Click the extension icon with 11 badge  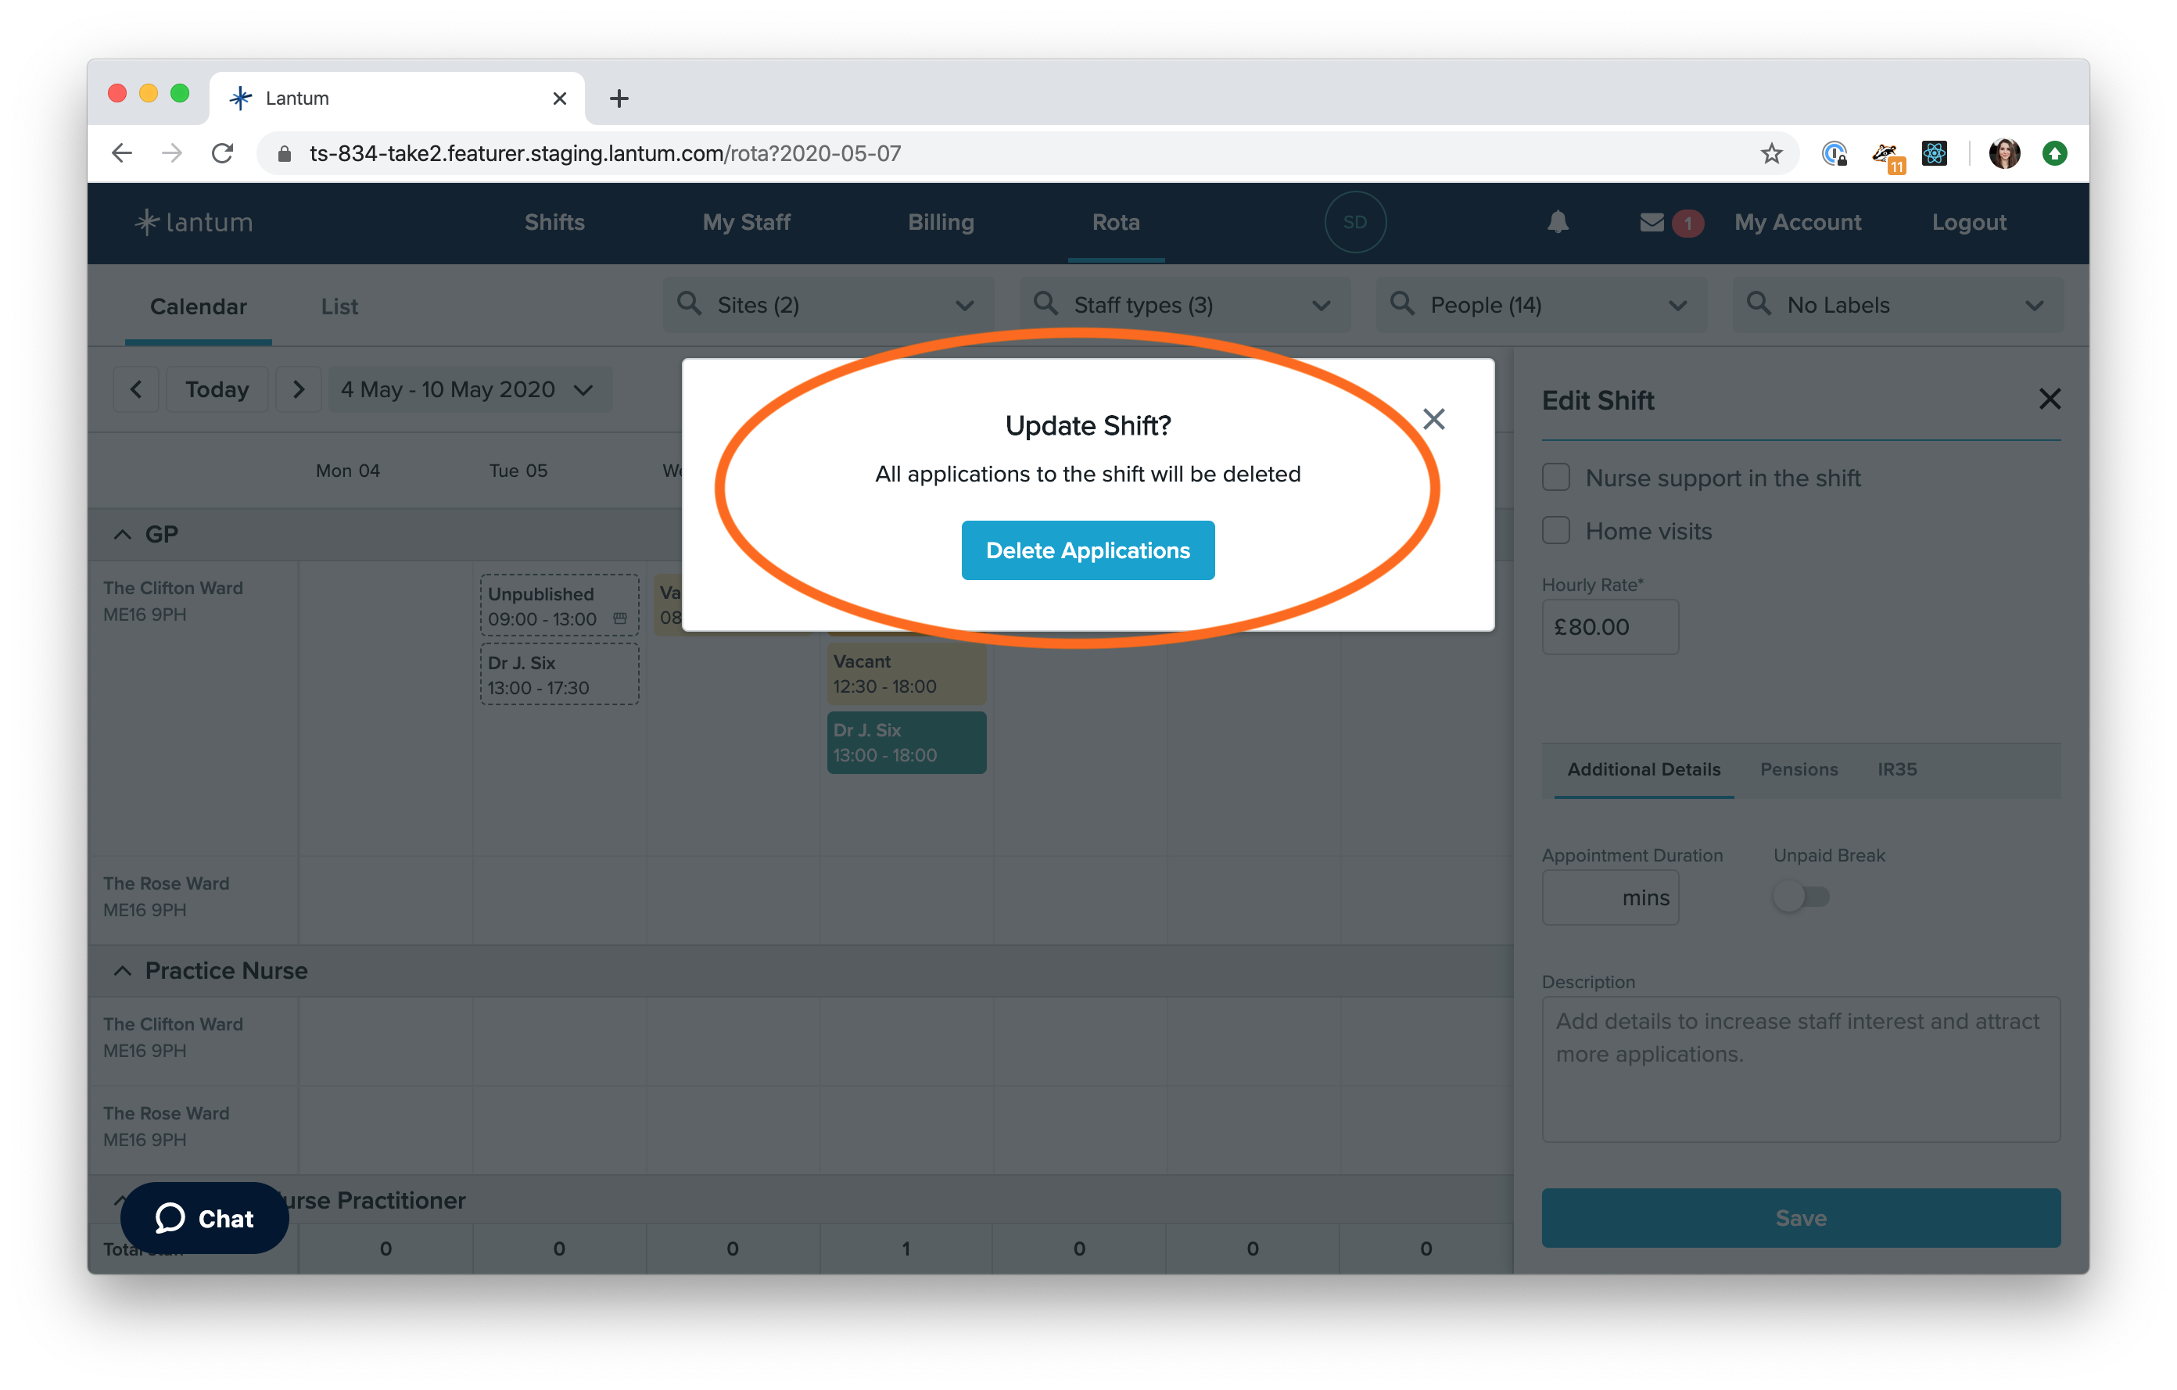(x=1887, y=156)
